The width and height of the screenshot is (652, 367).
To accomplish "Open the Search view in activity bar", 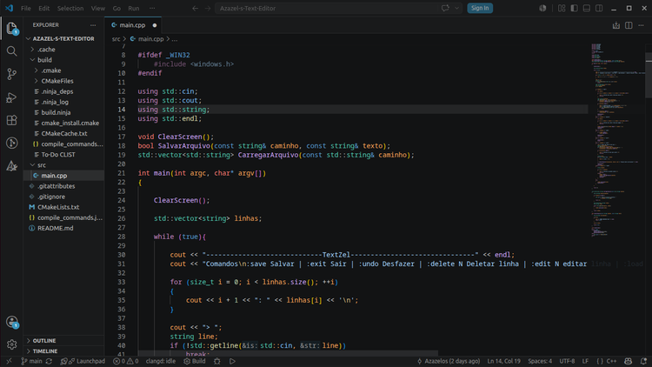I will click(11, 51).
